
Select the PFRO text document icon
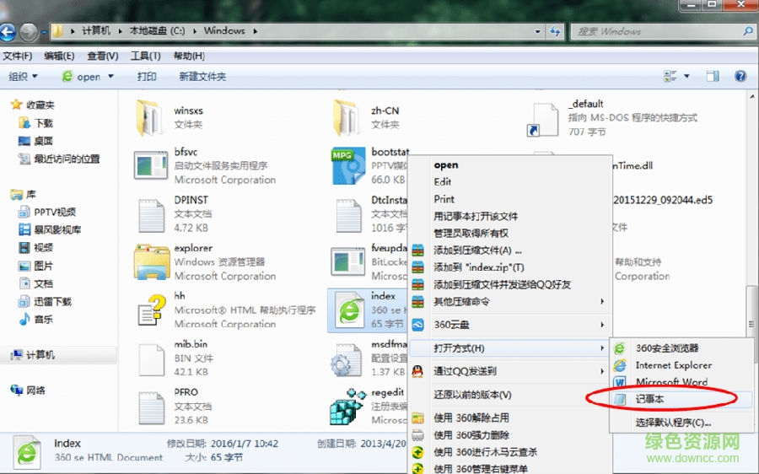[151, 407]
